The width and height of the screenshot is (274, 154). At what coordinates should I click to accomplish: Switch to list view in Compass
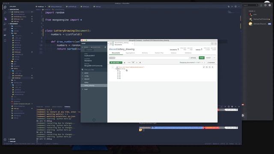tap(133, 62)
